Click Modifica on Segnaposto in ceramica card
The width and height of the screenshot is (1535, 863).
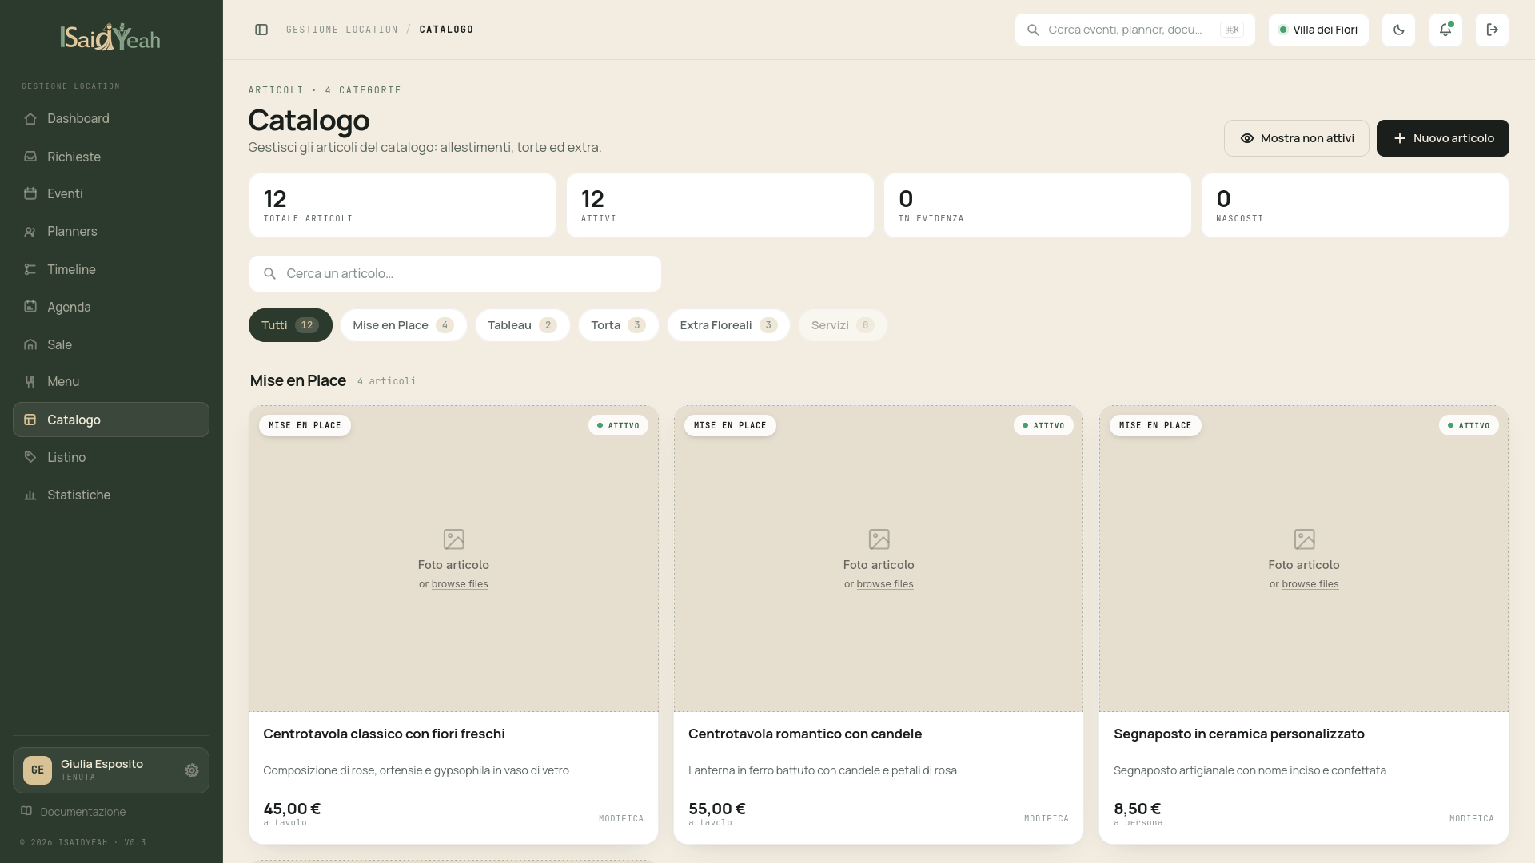pos(1472,818)
